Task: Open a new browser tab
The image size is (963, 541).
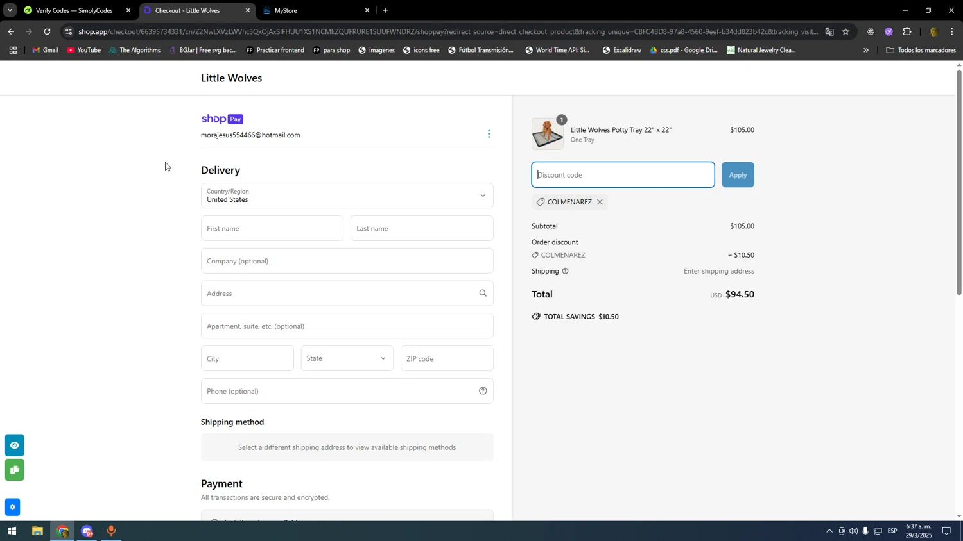Action: (x=385, y=10)
